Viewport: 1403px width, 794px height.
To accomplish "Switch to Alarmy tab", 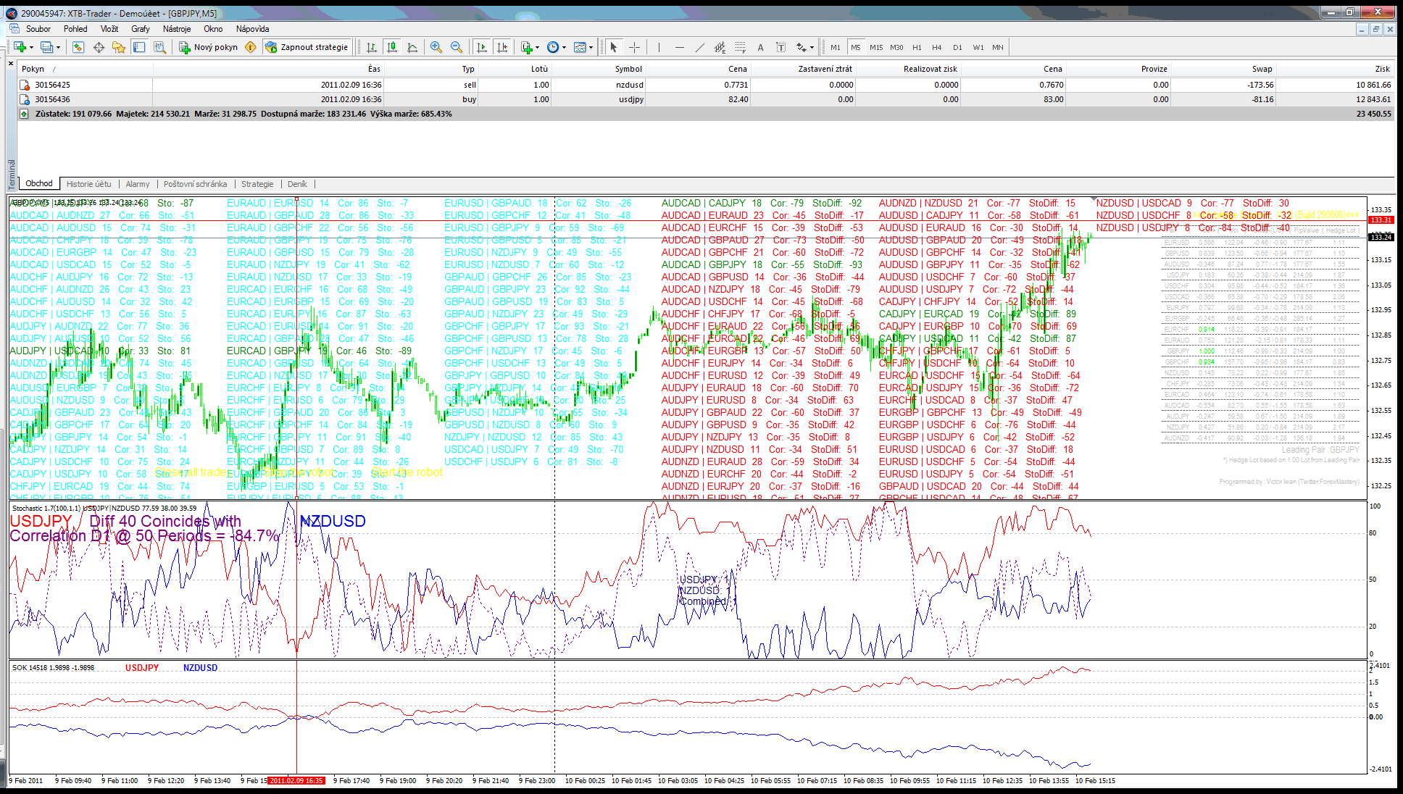I will click(138, 184).
